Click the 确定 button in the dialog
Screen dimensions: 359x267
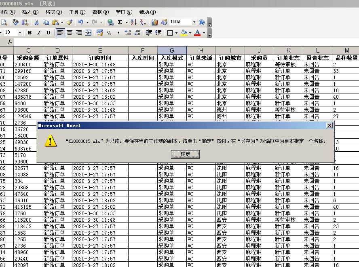(185, 154)
